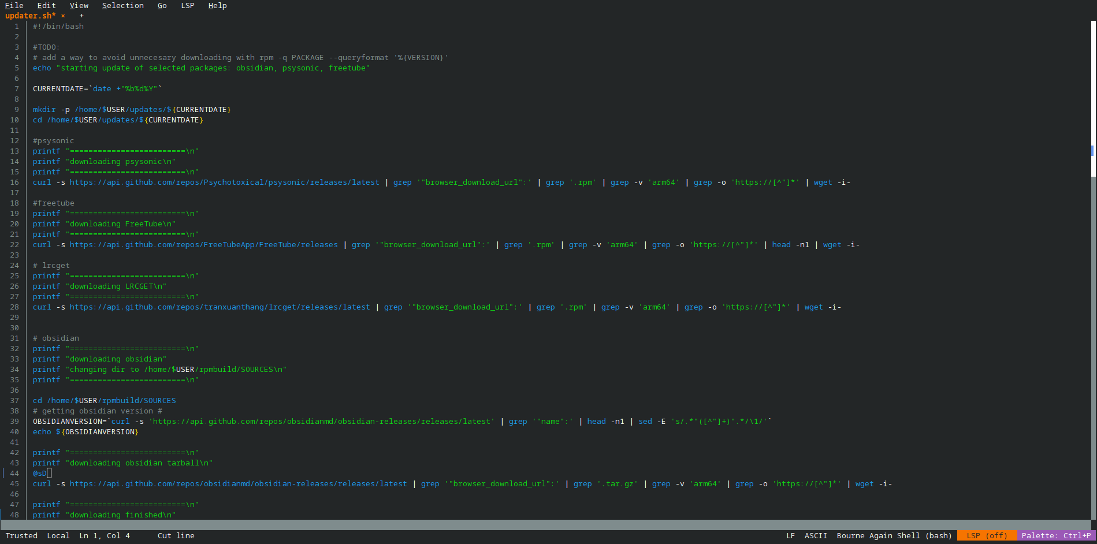The image size is (1097, 544).
Task: Click "downloading FreeTube\n" string
Action: click(x=121, y=223)
